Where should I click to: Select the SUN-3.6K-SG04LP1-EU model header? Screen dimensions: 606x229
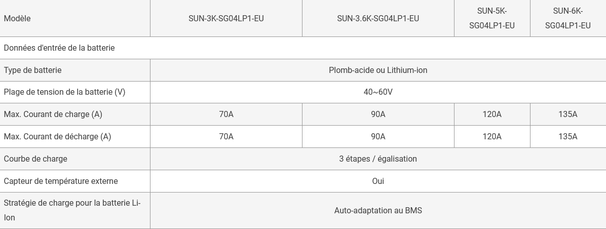pyautogui.click(x=378, y=19)
